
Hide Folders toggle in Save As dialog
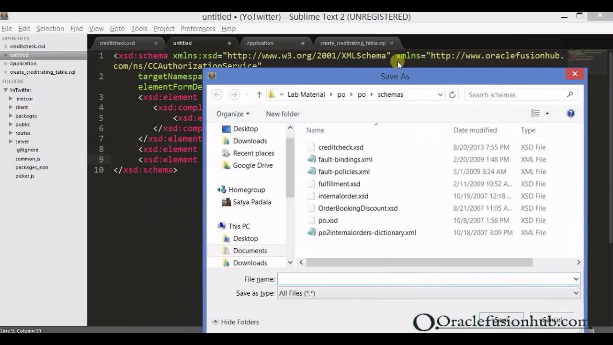click(235, 322)
